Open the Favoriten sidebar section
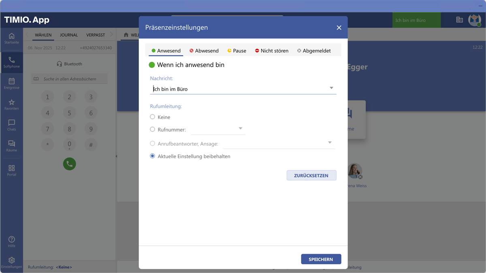 [x=12, y=104]
